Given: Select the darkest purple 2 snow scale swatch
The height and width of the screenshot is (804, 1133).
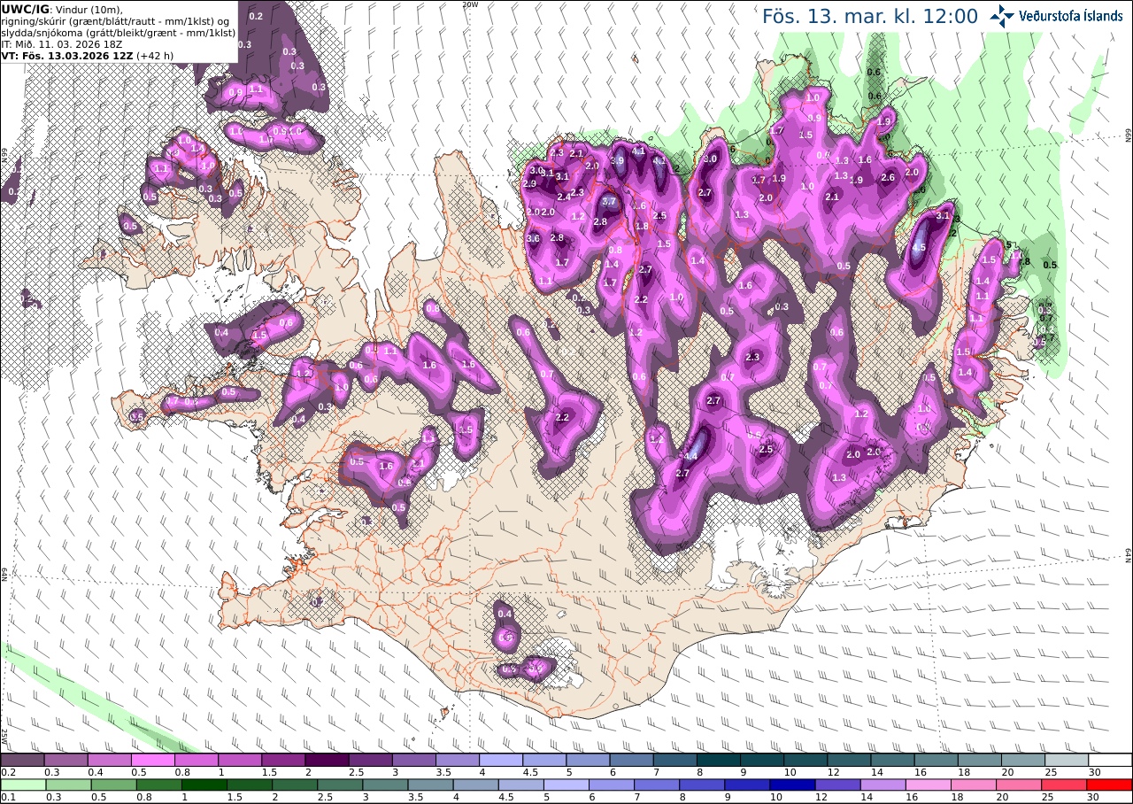Looking at the screenshot, I should pyautogui.click(x=327, y=760).
